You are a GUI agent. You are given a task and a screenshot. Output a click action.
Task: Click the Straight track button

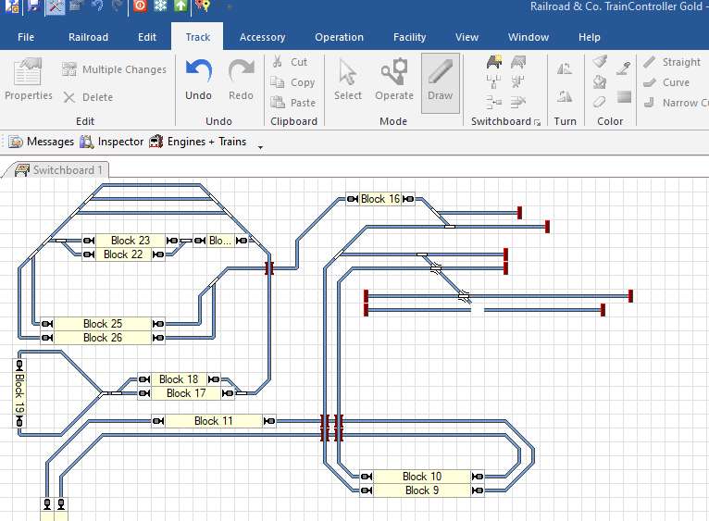click(x=672, y=62)
